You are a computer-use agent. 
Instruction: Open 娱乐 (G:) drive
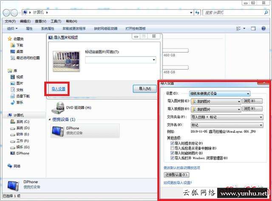click(x=20, y=147)
